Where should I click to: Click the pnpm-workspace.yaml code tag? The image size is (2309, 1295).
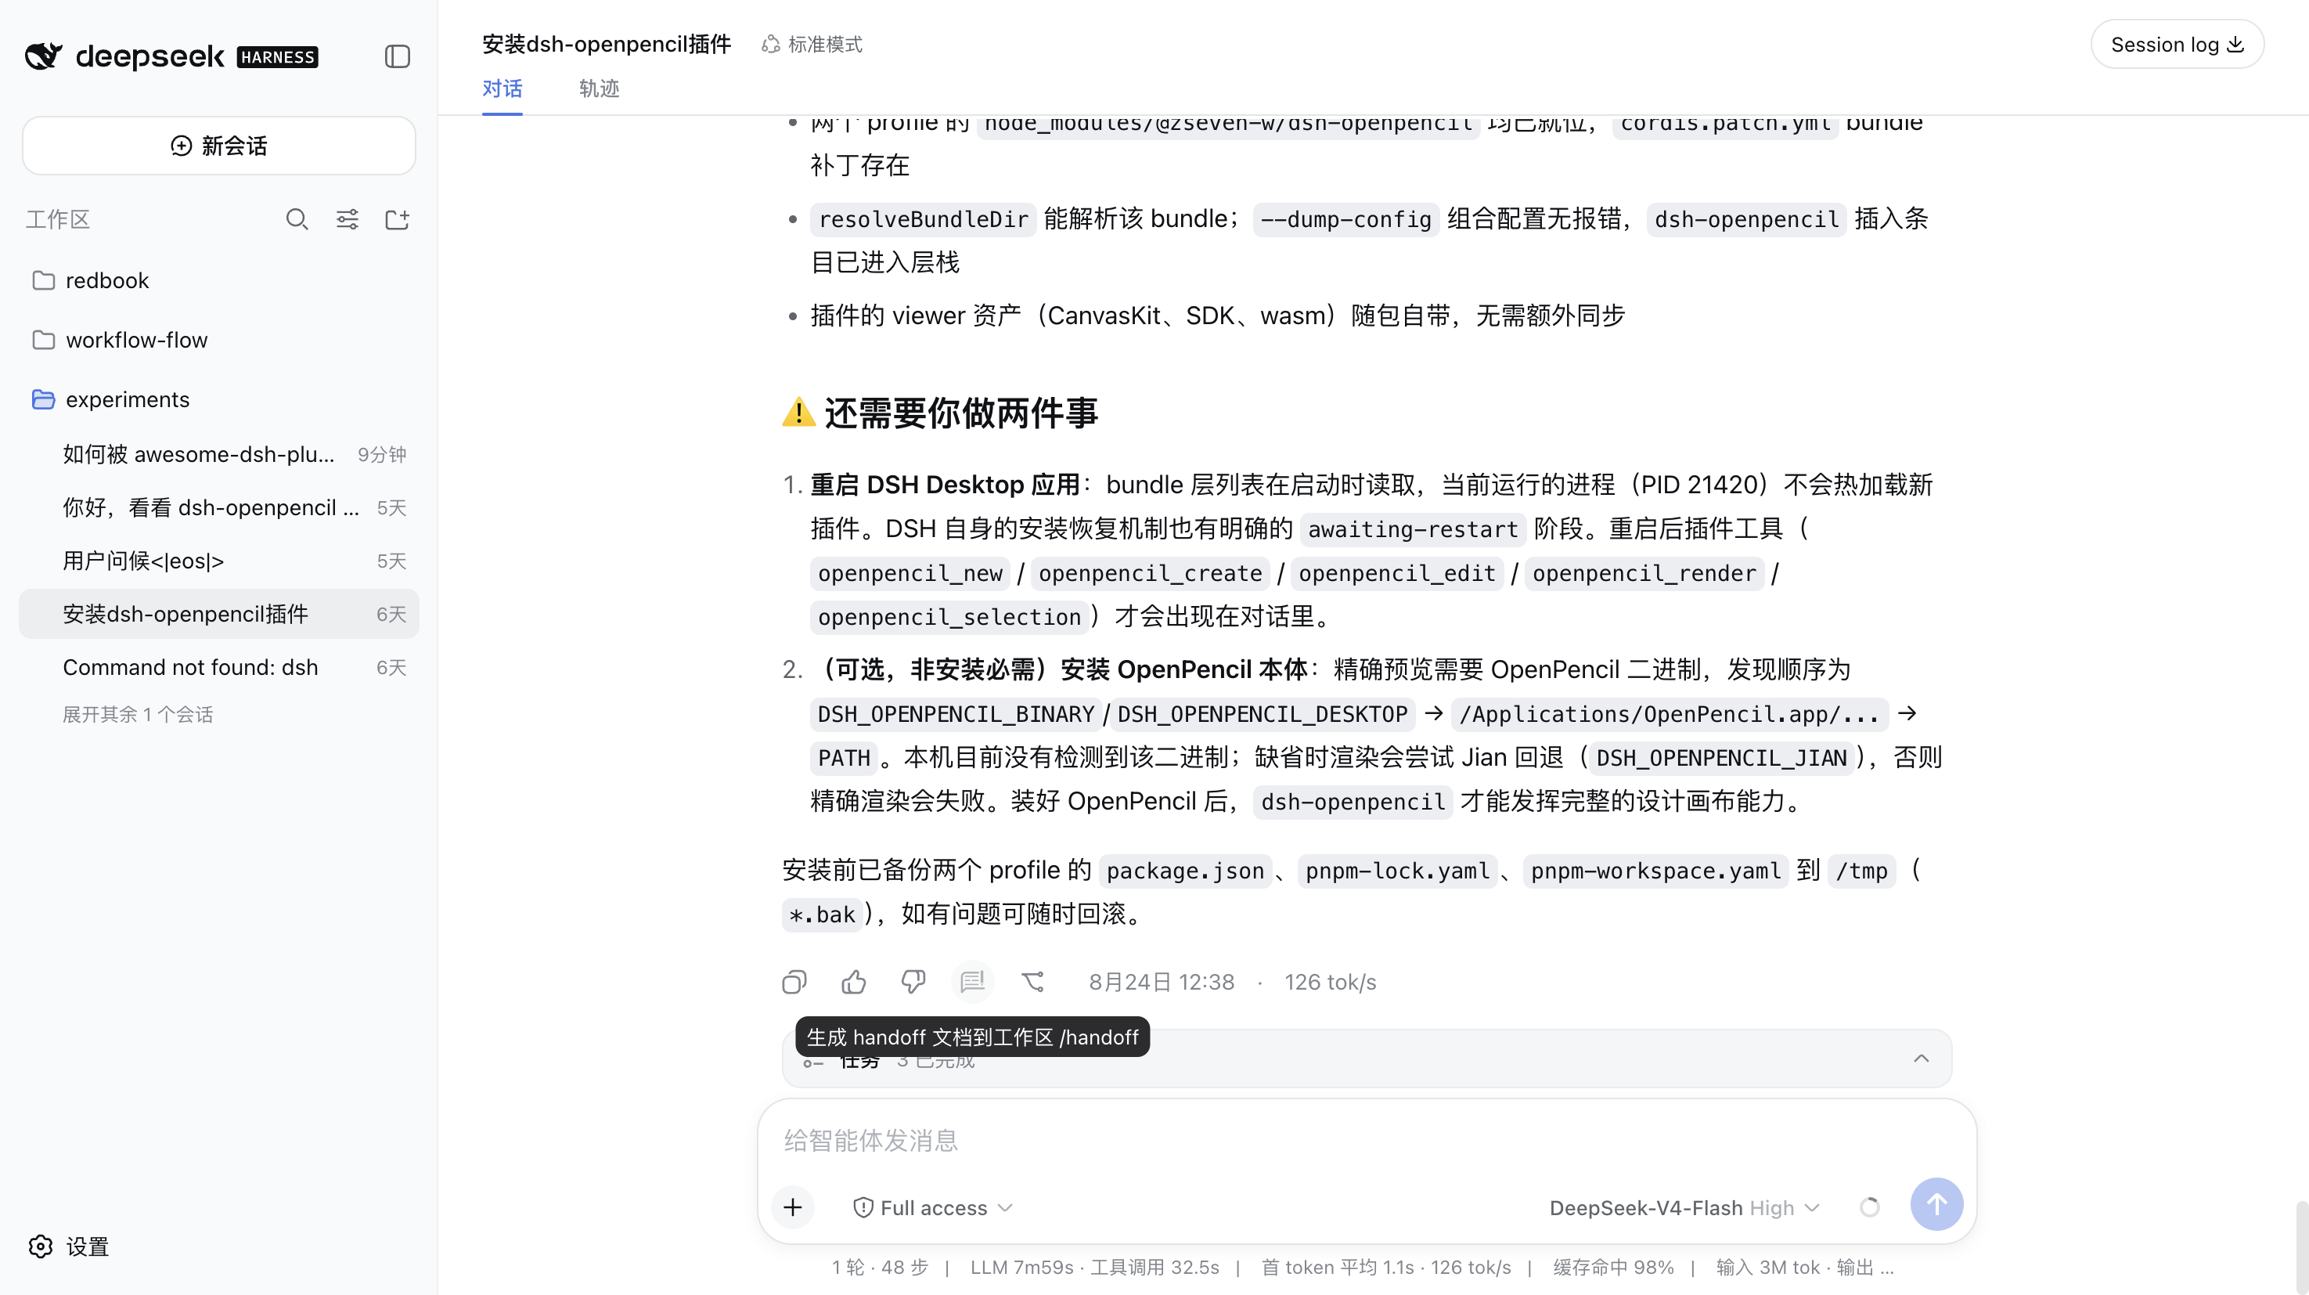[x=1655, y=871]
